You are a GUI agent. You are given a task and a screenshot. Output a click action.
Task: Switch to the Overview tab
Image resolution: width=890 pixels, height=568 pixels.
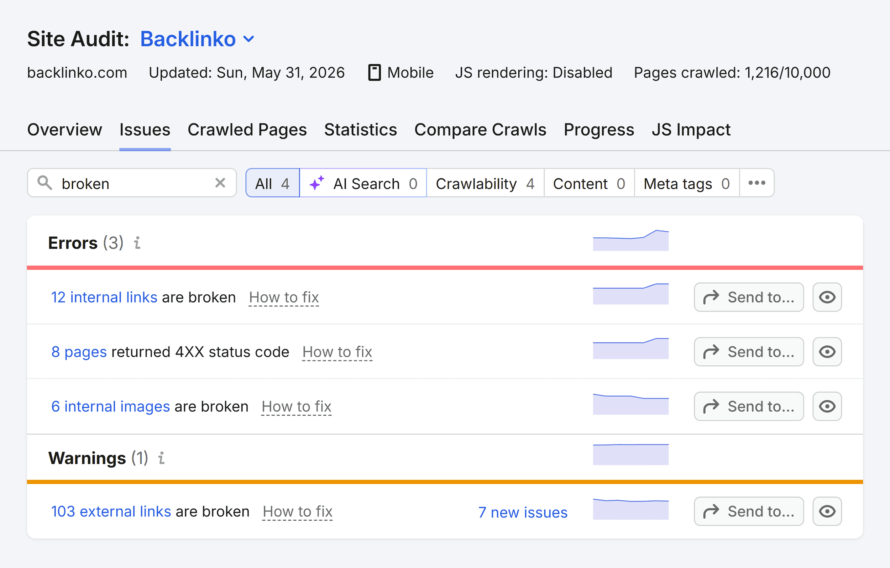pyautogui.click(x=65, y=130)
